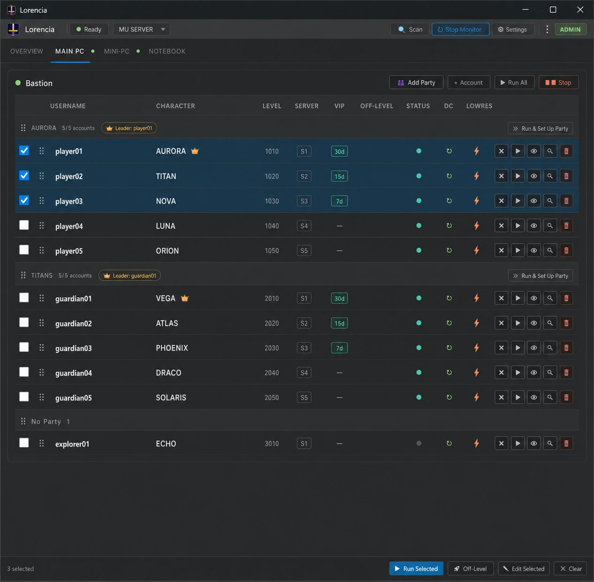Click the X icon on guardian04 row
Image resolution: width=594 pixels, height=582 pixels.
click(x=501, y=373)
